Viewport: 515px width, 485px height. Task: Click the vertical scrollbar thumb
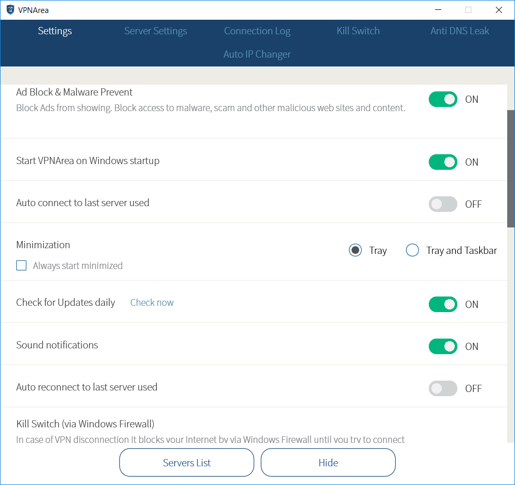pyautogui.click(x=511, y=169)
